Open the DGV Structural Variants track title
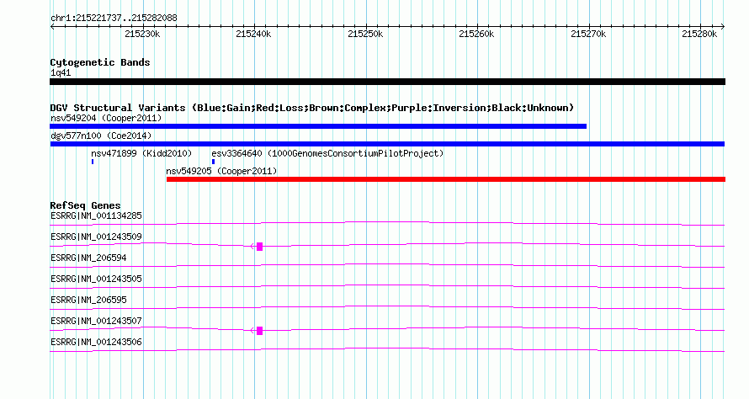Screen dimensions: 749x399 pos(312,108)
